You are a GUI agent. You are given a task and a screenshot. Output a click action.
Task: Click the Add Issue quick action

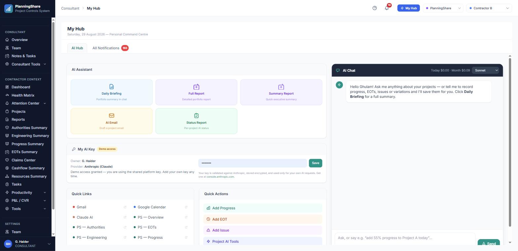coord(263,230)
